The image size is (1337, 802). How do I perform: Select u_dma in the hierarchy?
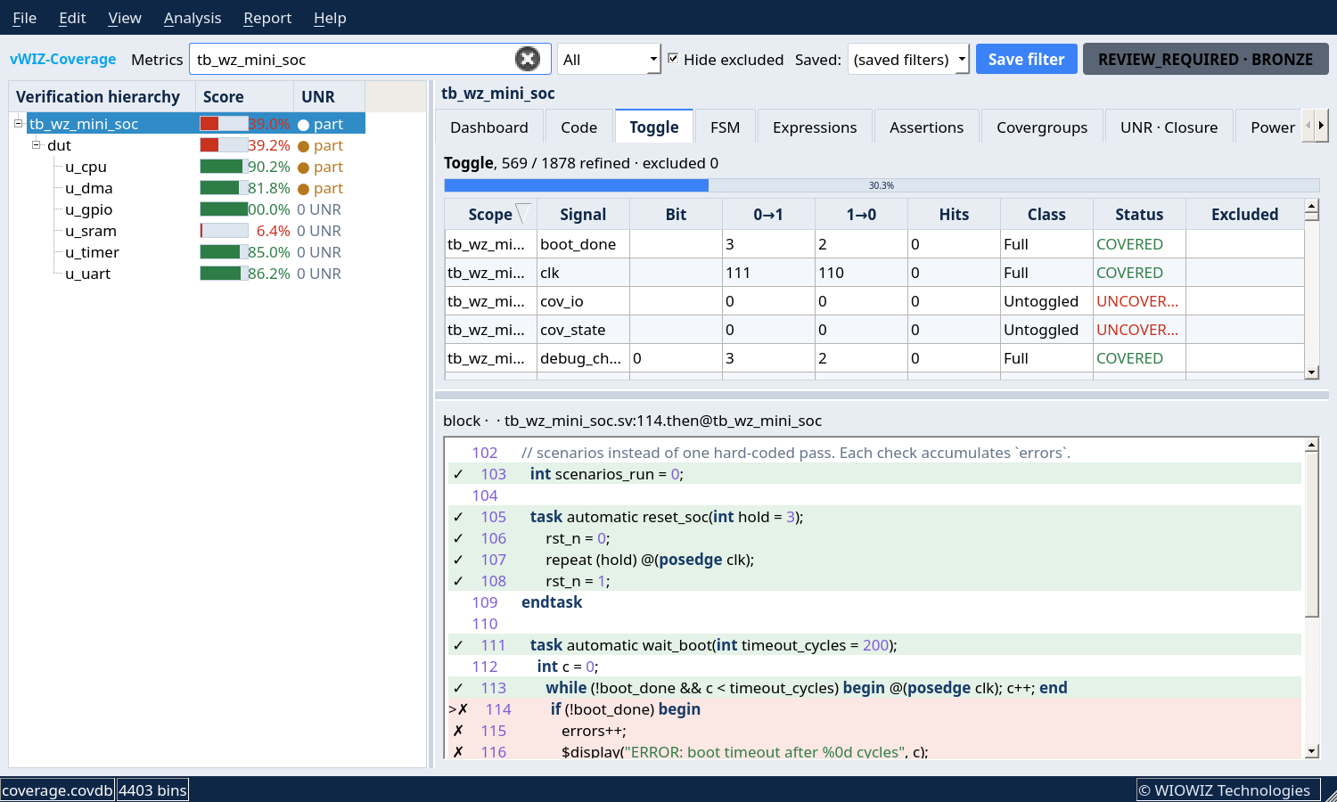(89, 188)
